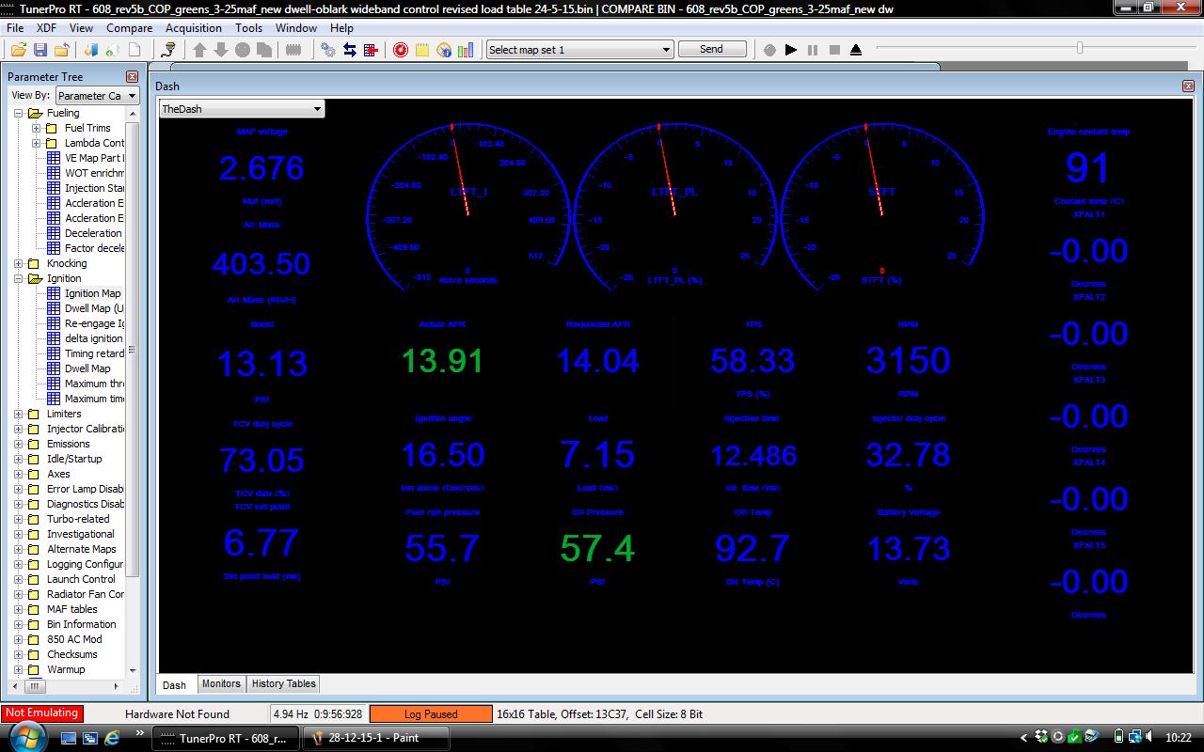Expand the Knocking tree folder

tap(19, 263)
